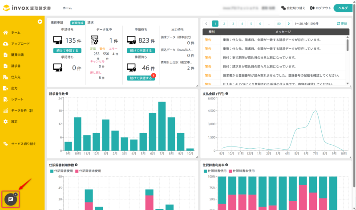Click the データ化中 document gear icon
The width and height of the screenshot is (356, 210).
tap(94, 40)
